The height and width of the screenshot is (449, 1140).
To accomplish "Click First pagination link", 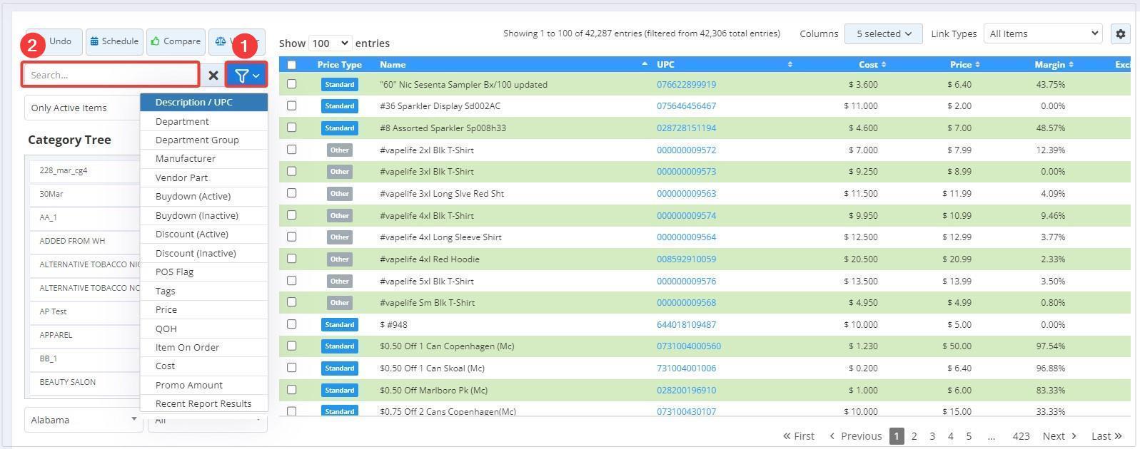I will tap(798, 436).
